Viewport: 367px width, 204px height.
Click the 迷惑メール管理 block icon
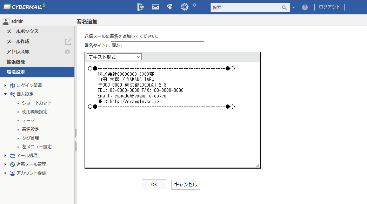[x=12, y=164]
